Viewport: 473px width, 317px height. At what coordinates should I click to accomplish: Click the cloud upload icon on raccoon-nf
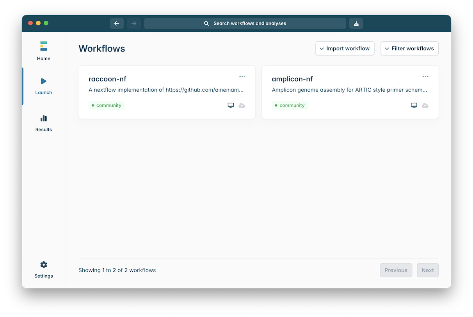242,105
